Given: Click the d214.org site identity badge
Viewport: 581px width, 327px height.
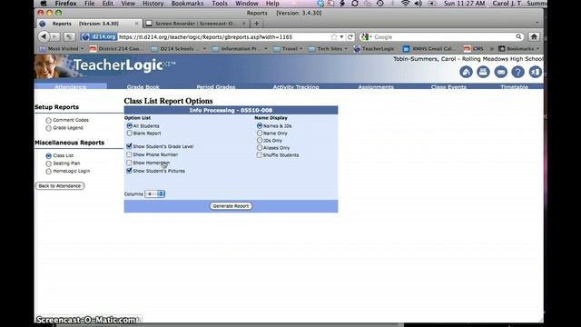Looking at the screenshot, I should tap(99, 36).
